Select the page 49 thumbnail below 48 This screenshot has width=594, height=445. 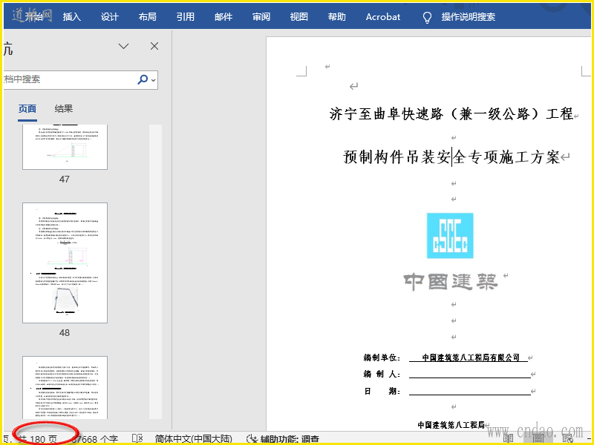(65, 387)
